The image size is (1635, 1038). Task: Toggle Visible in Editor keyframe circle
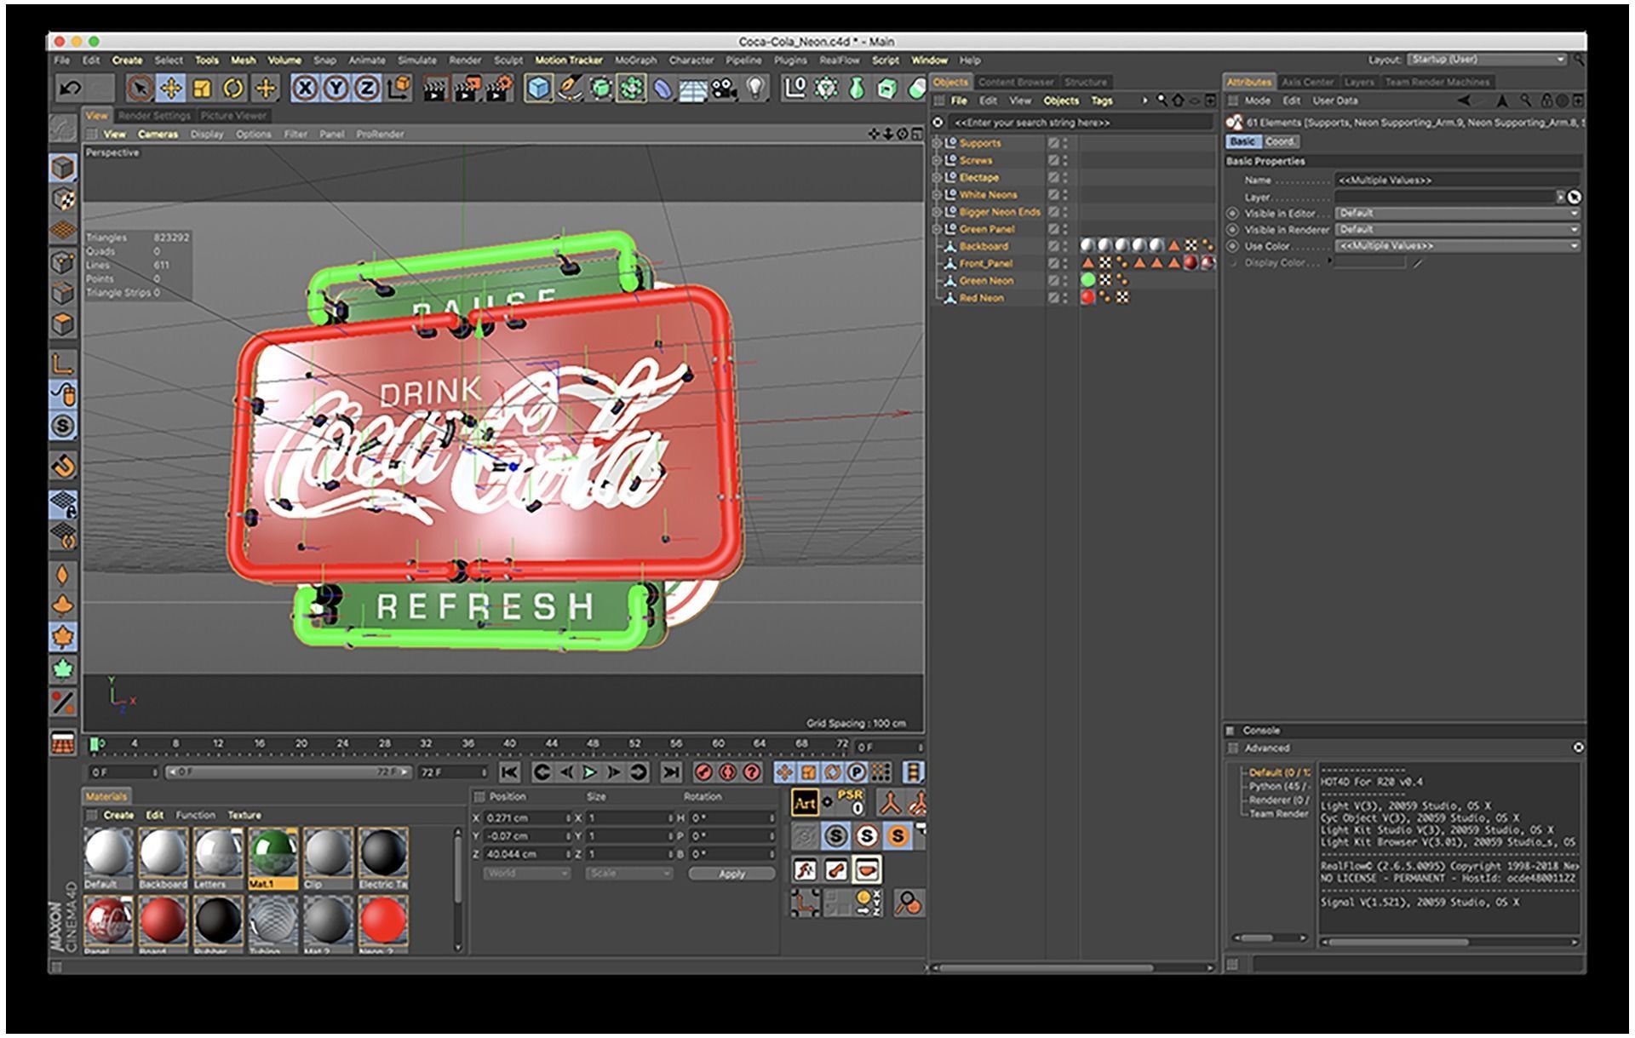pyautogui.click(x=1232, y=213)
